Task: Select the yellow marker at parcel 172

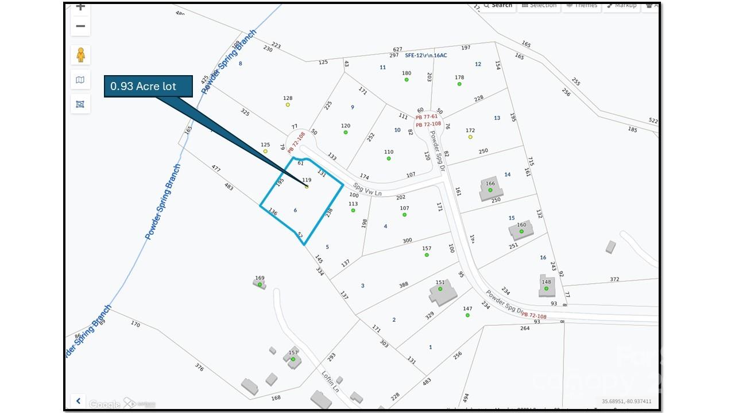Action: pos(470,137)
